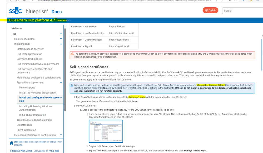Open Hub install preparation page
Image resolution: width=263 pixels, height=153 pixels.
click(x=29, y=54)
